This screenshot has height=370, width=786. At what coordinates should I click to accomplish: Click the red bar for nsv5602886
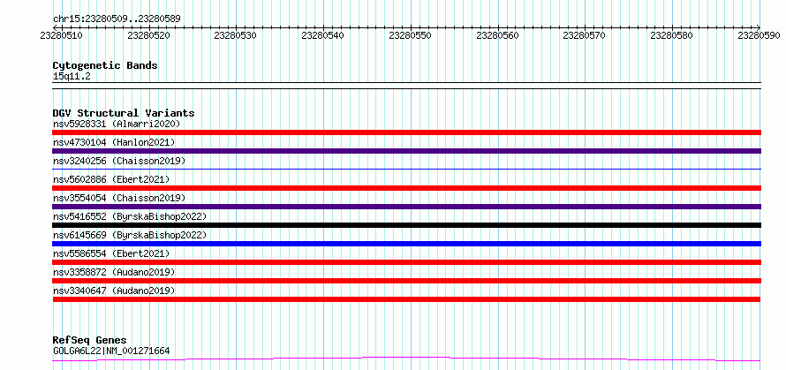tap(406, 188)
